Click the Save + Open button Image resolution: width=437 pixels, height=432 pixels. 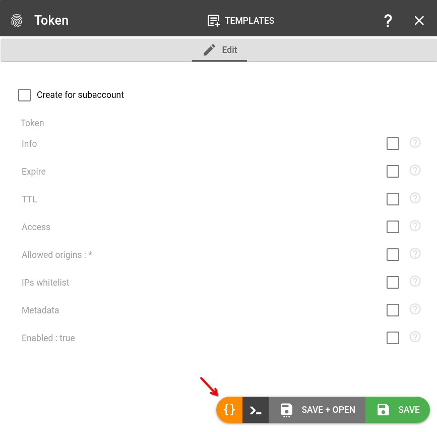(317, 410)
